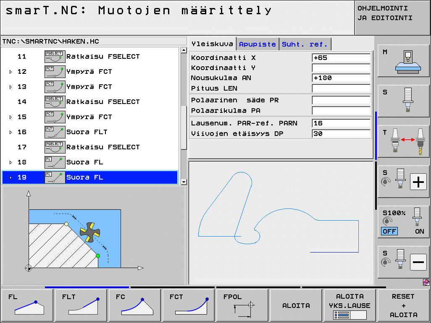Click the contour preview graphic

[281, 223]
